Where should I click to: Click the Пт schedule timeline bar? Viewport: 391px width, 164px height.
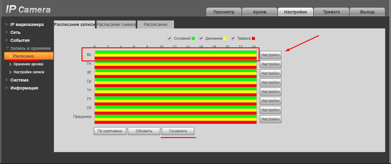[x=175, y=101]
